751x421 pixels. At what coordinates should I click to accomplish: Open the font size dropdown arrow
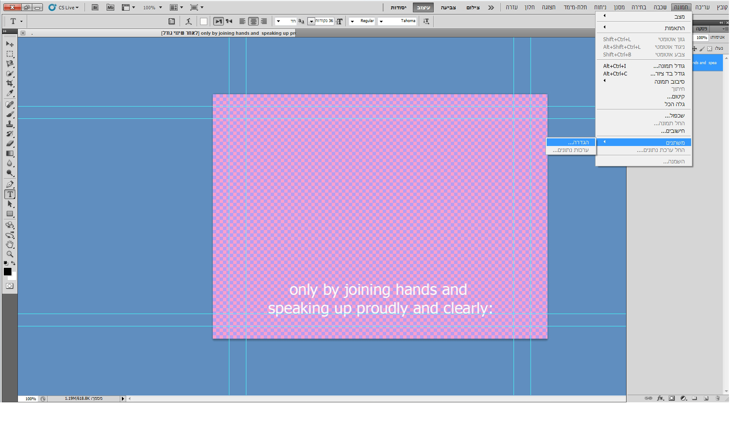[311, 21]
